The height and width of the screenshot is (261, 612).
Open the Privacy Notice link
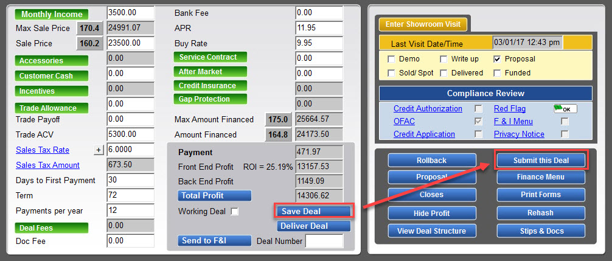tap(519, 134)
